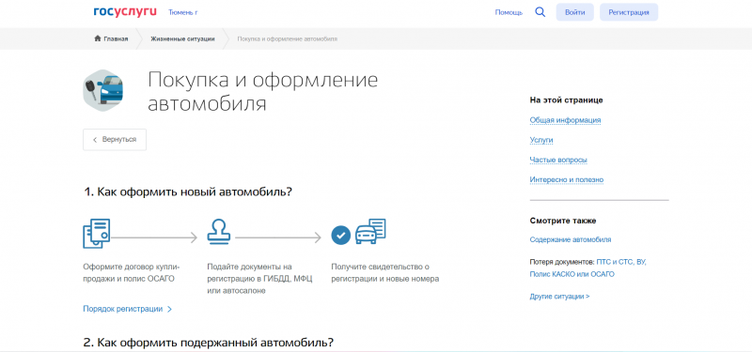752x352 pixels.
Task: Click the contract document step icon
Action: (x=97, y=233)
